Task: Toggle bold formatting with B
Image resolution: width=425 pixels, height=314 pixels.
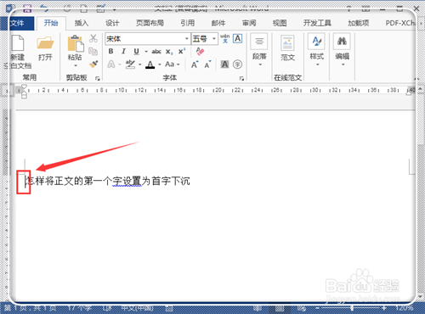Action: [111, 51]
